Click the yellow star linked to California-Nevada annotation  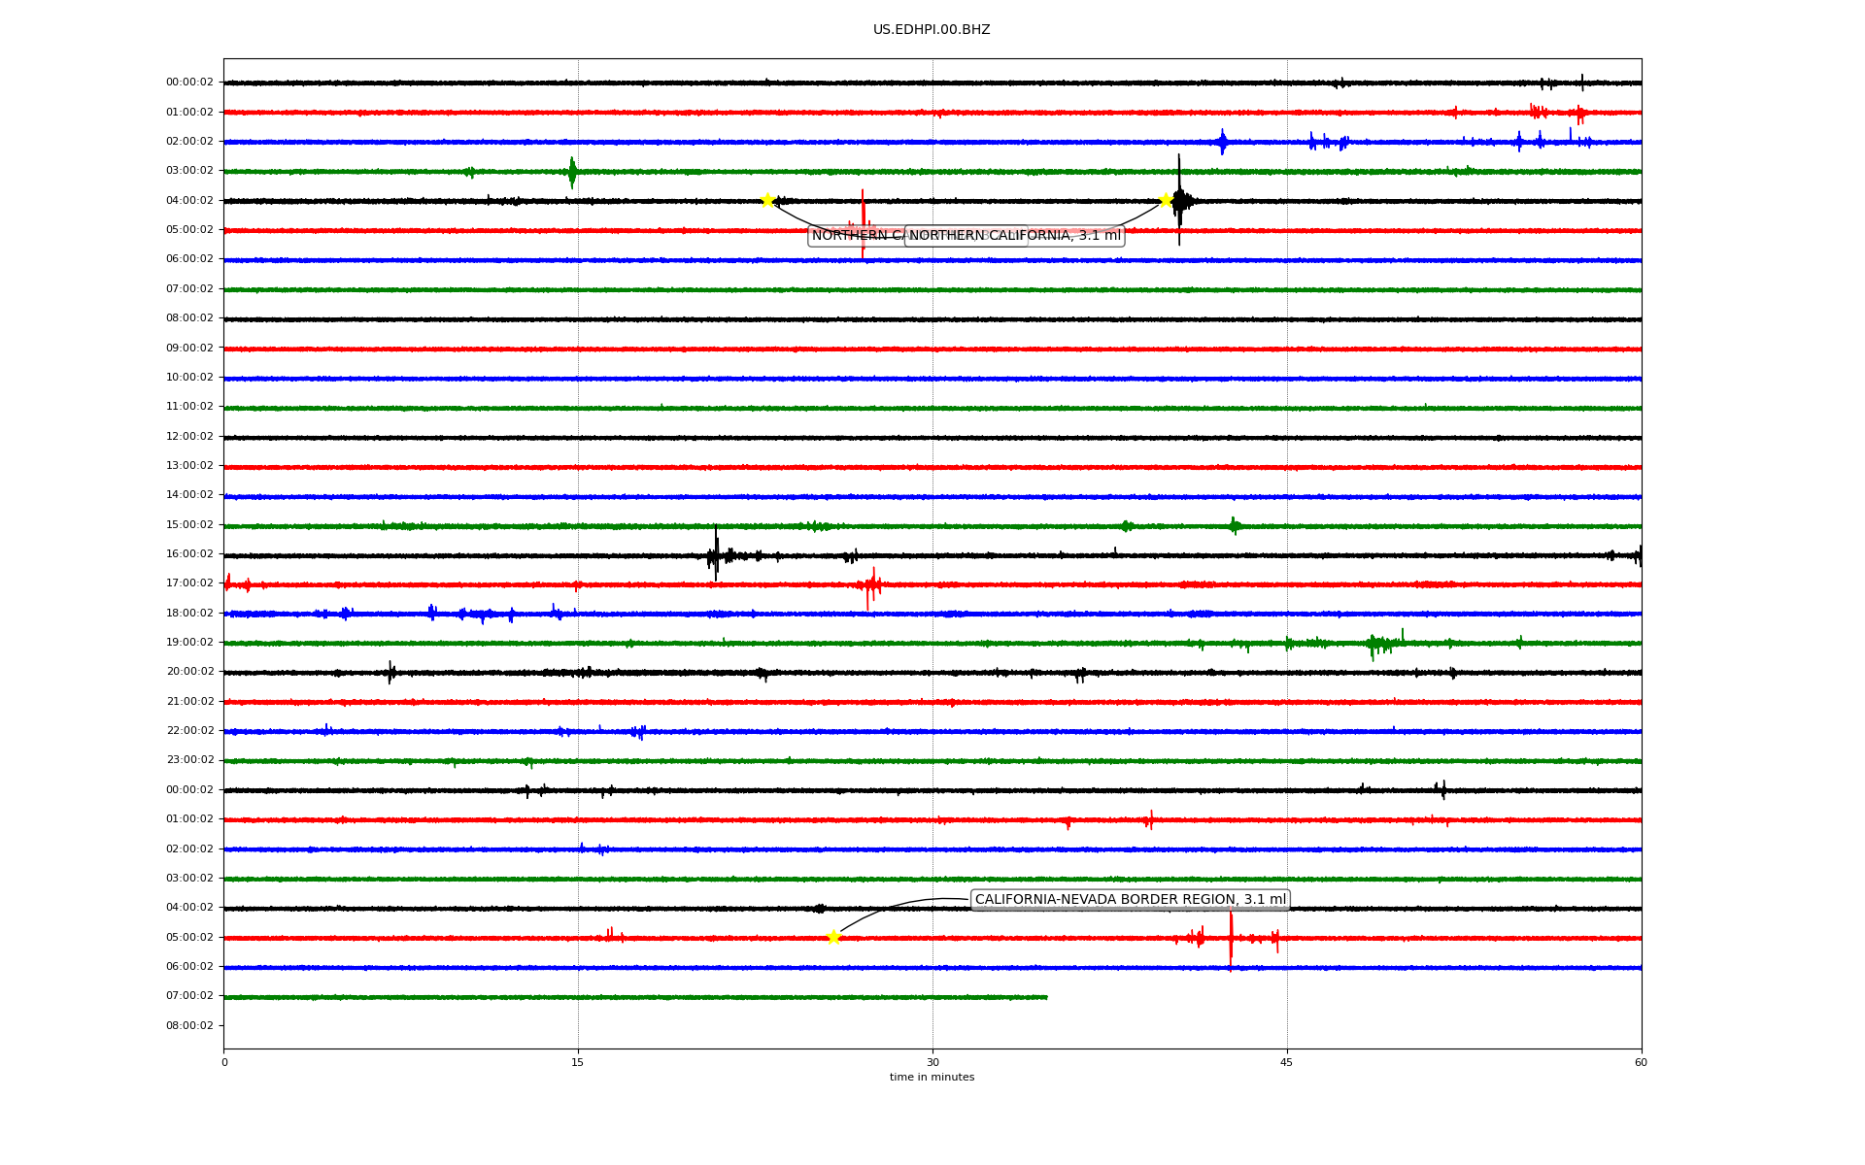(x=832, y=937)
